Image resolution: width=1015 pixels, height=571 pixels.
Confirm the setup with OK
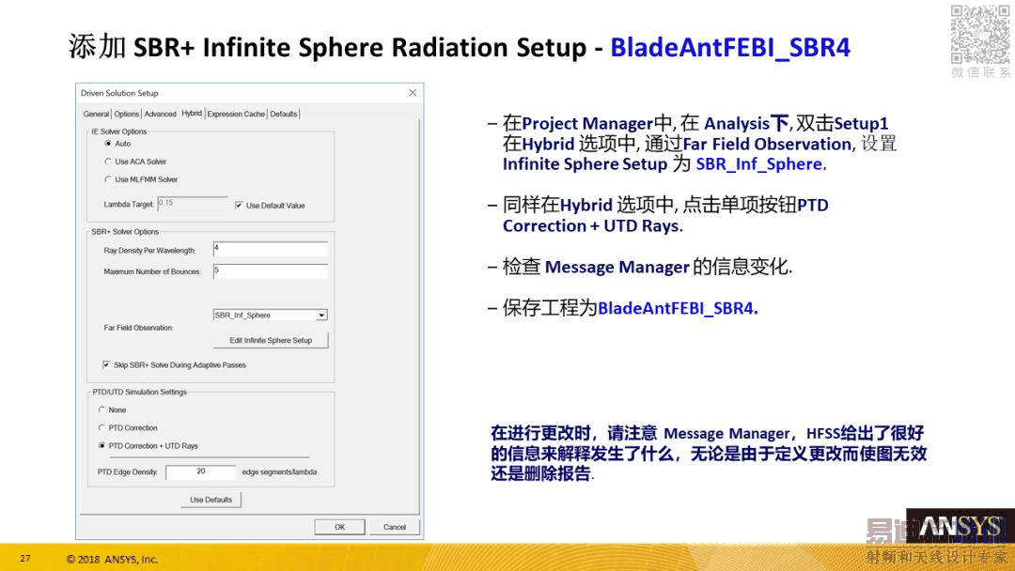tap(340, 527)
